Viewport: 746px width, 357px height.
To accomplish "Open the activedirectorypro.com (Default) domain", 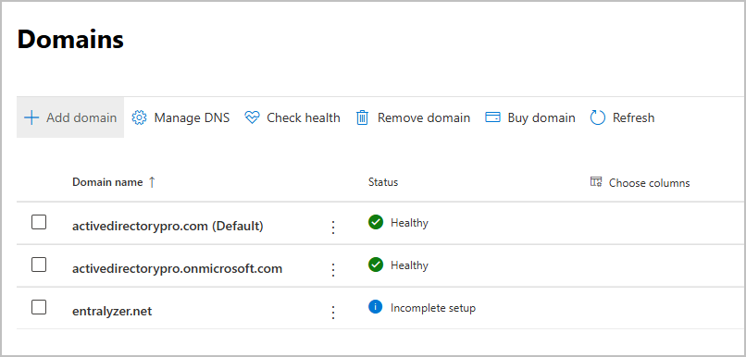I will [x=168, y=227].
